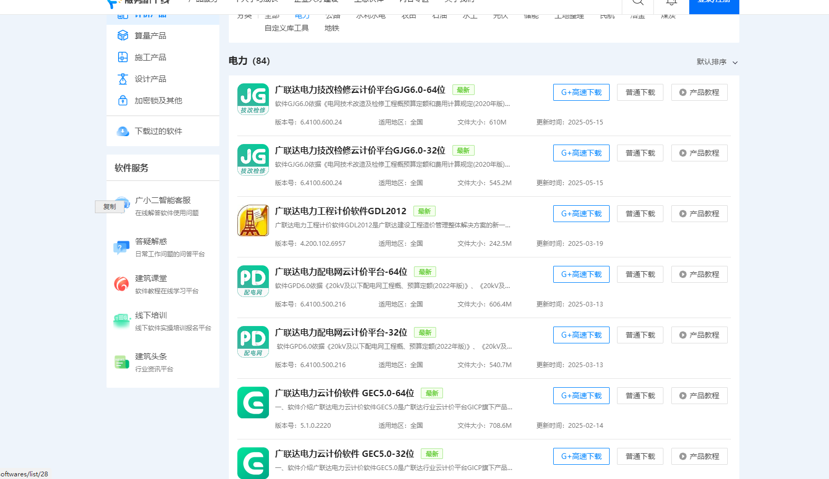Click the 复制 tooltip button
Image resolution: width=829 pixels, height=479 pixels.
[x=110, y=207]
